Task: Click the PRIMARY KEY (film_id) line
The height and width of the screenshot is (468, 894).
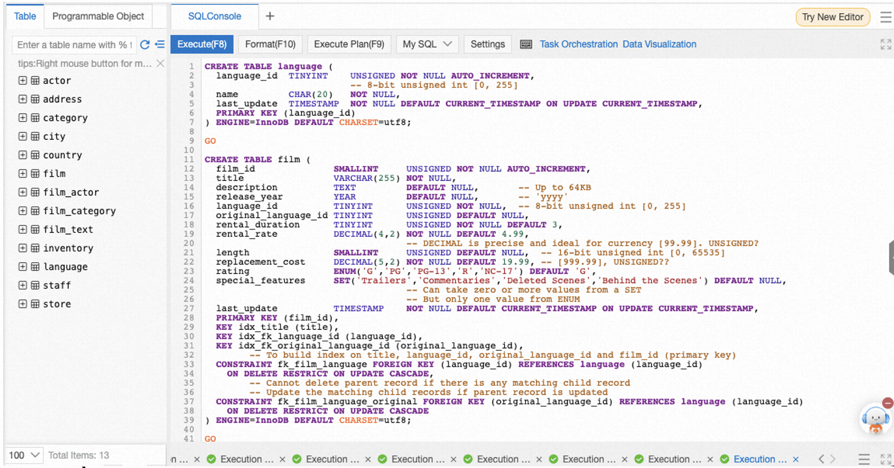Action: click(x=277, y=318)
